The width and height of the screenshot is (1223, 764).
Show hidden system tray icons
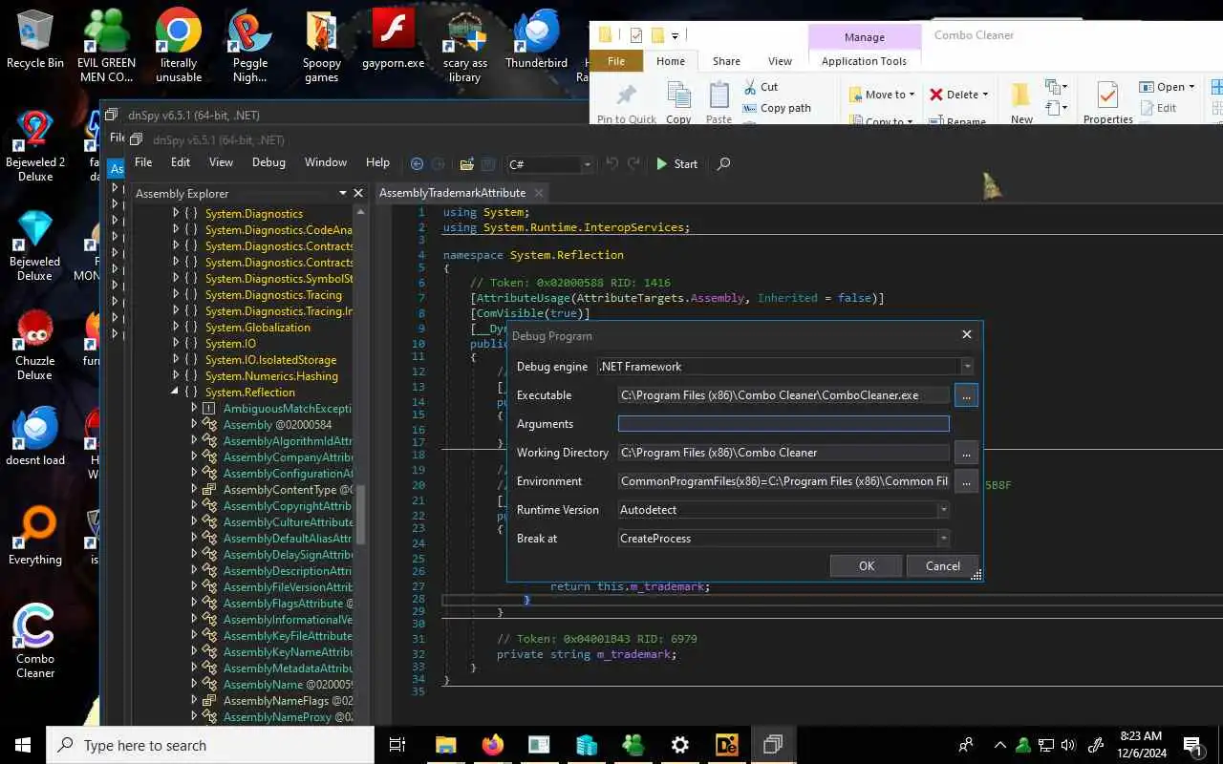click(x=1000, y=745)
